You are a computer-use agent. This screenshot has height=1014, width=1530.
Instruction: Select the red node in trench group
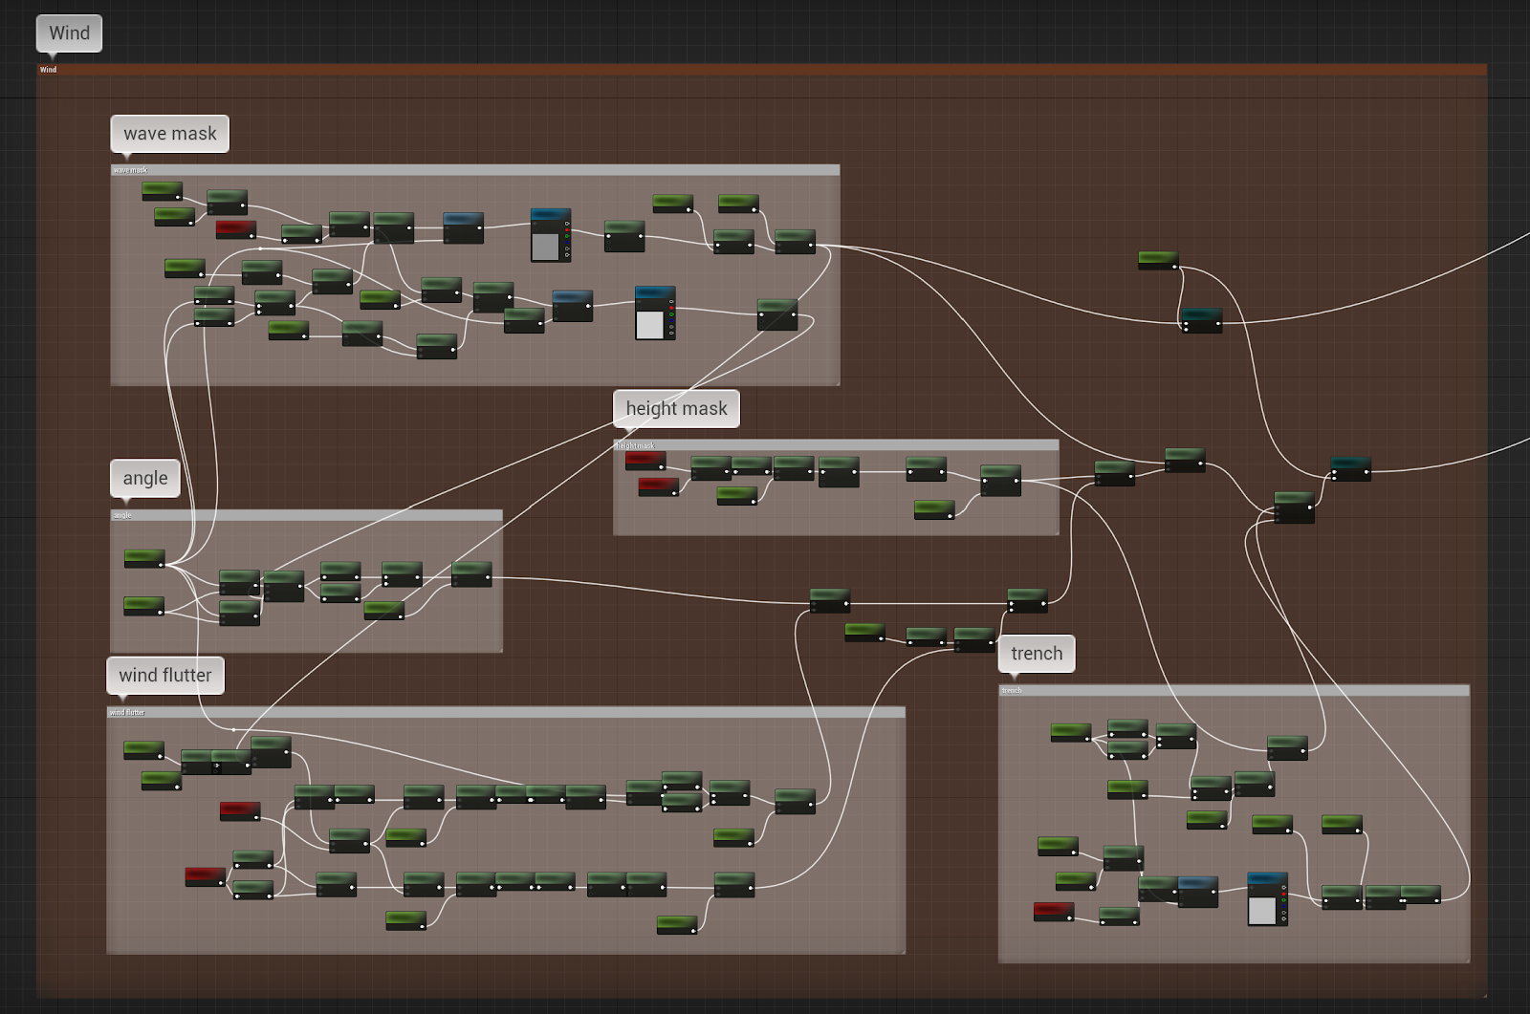pyautogui.click(x=1053, y=911)
